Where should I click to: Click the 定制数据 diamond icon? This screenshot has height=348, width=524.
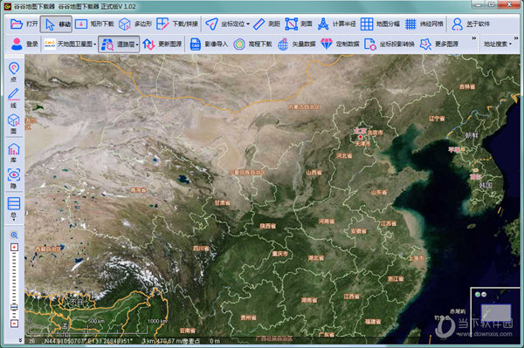click(x=327, y=44)
